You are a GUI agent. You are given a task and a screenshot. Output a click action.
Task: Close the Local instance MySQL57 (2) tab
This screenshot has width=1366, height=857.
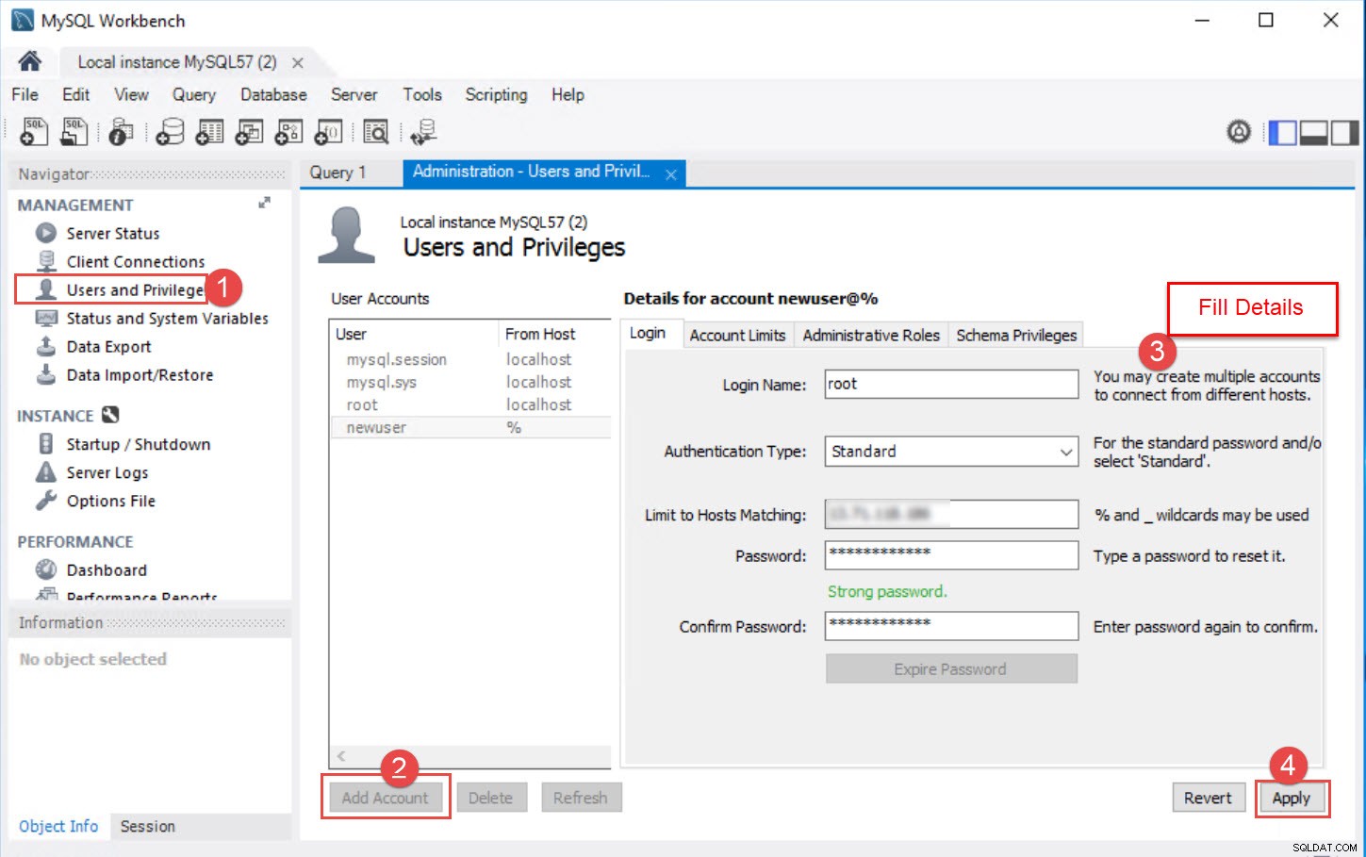[298, 63]
